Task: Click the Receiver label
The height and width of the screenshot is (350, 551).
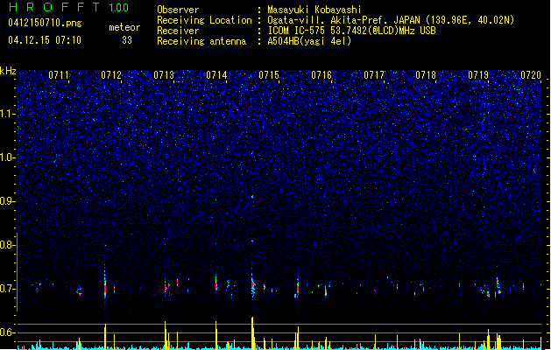Action: 178,31
